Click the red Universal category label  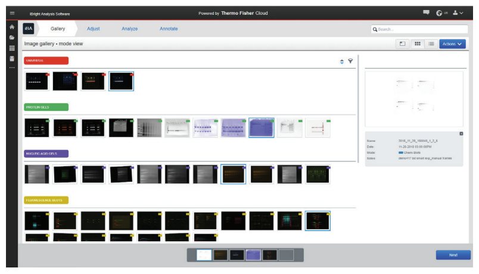pyautogui.click(x=46, y=61)
